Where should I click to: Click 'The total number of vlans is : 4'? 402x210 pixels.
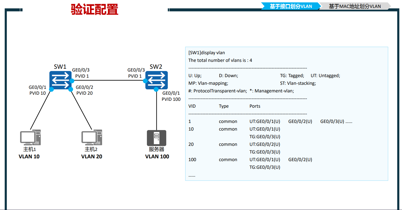click(x=220, y=60)
